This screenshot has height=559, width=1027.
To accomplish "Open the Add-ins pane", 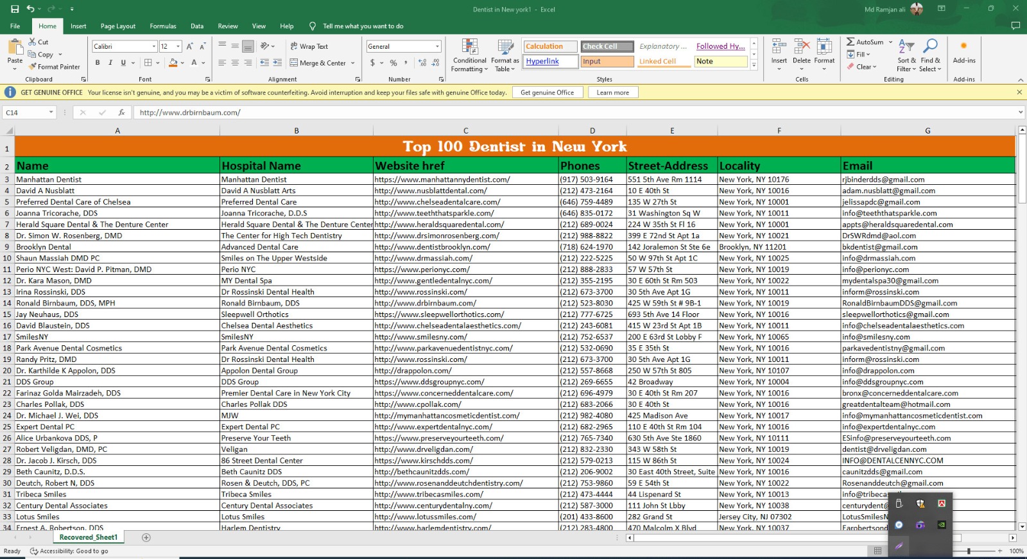I will pos(963,52).
